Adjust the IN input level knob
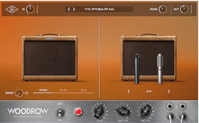The image size is (199, 123). [x=30, y=9]
